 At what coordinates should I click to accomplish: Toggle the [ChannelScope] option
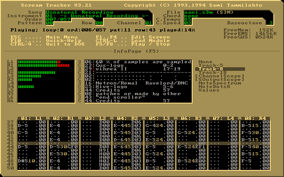(220, 76)
